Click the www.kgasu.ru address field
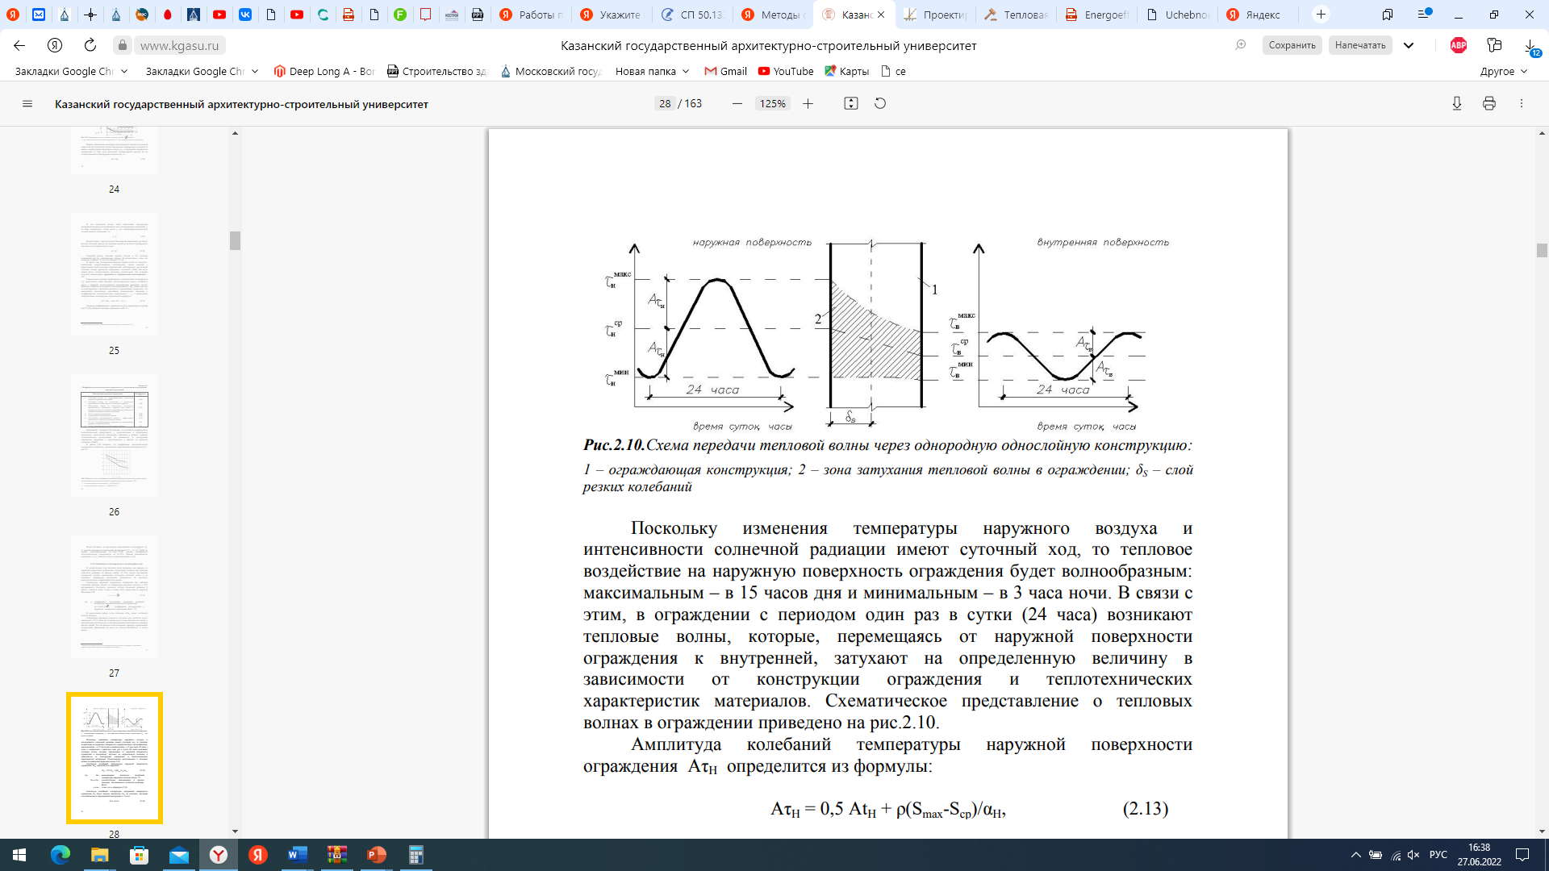The image size is (1549, 871). coord(179,46)
